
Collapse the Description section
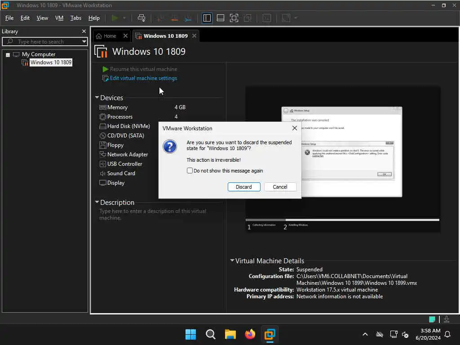coord(97,202)
